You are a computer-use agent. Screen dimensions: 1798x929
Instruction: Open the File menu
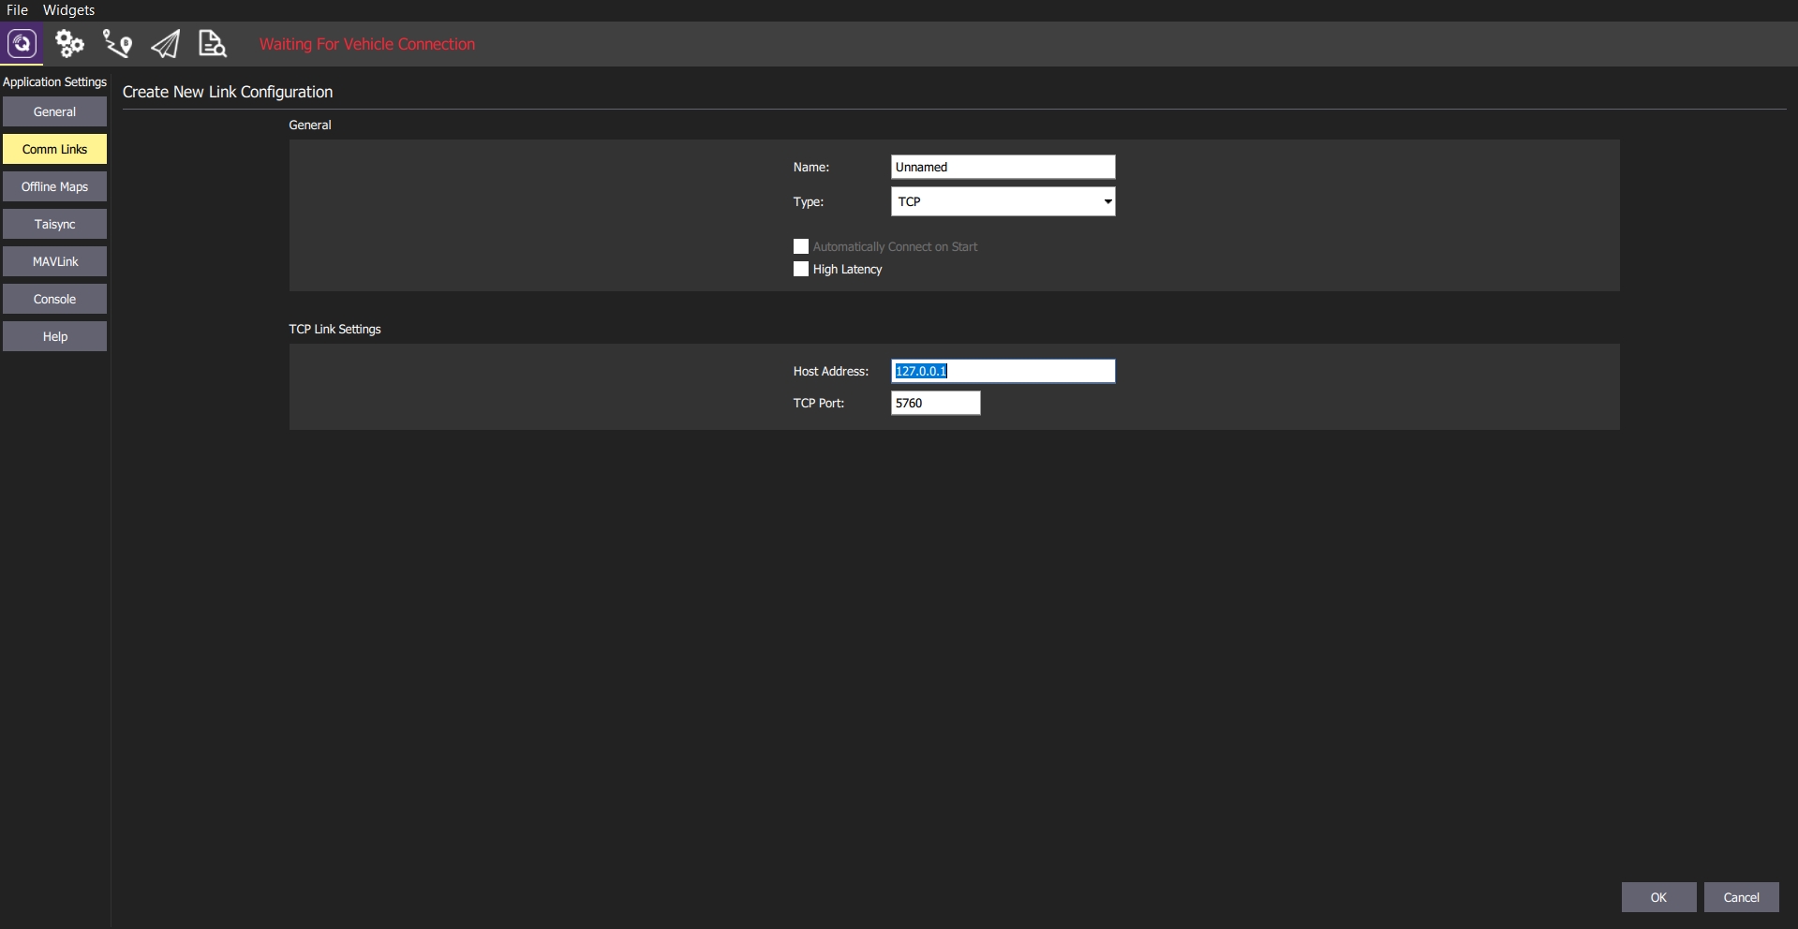17,10
